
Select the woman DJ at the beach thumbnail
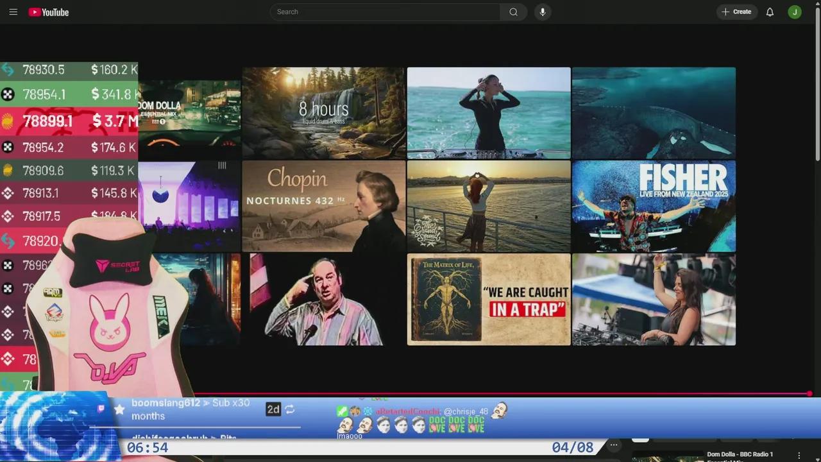489,113
